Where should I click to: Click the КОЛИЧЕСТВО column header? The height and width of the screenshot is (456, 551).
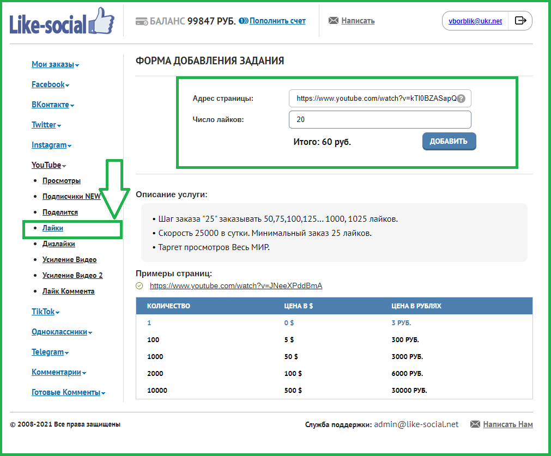pos(168,306)
